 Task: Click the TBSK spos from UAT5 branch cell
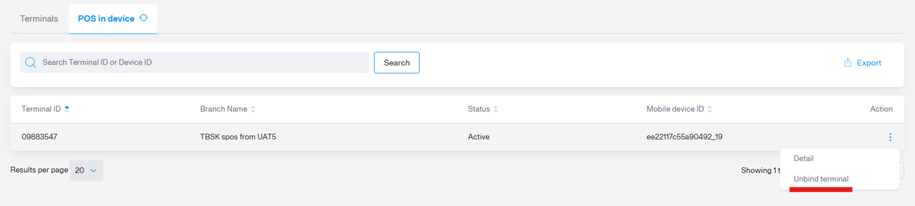point(238,137)
